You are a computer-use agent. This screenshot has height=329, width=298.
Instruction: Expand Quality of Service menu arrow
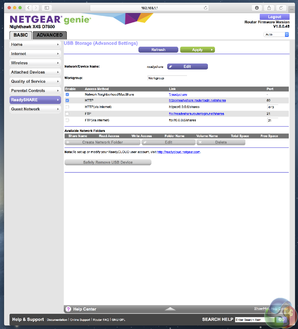(58, 81)
